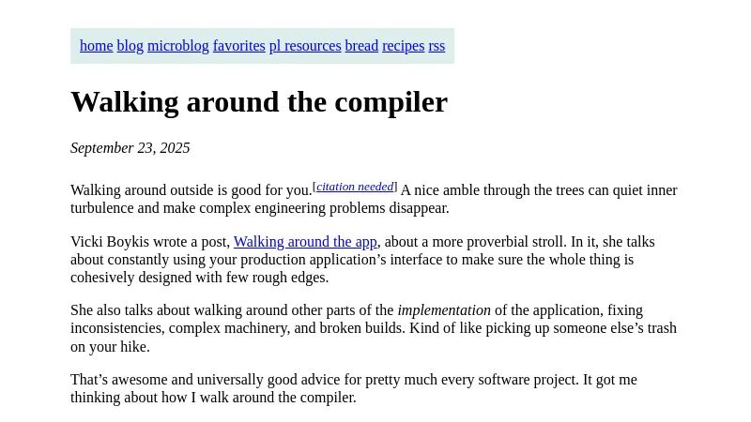Click the name 'Vicki Boykis' in the text
751x422 pixels.
109,242
